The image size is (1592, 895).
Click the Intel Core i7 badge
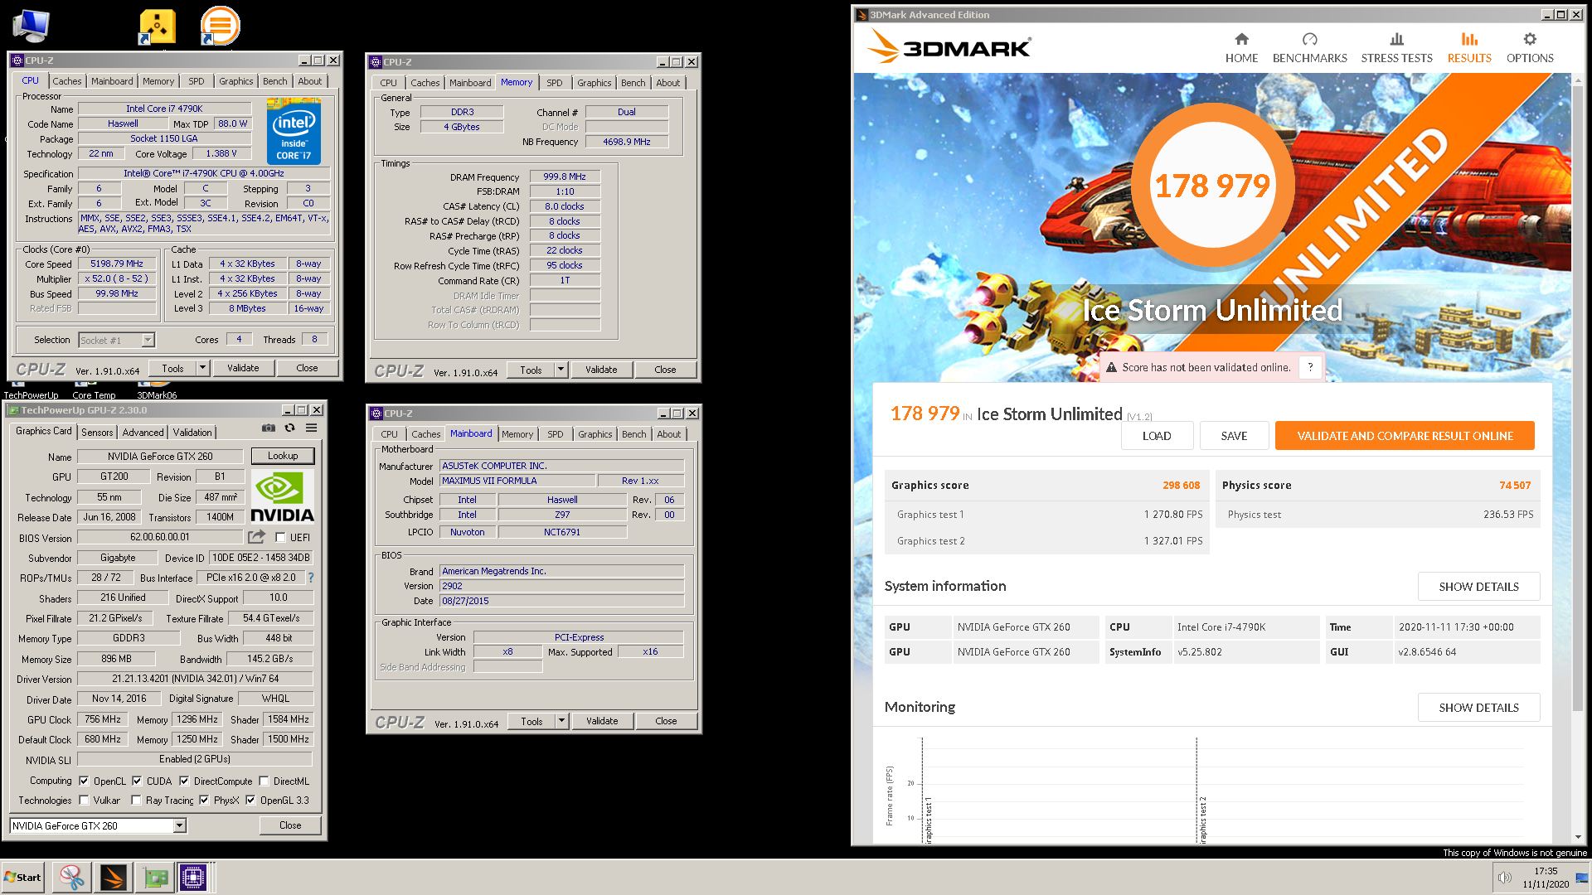click(294, 132)
